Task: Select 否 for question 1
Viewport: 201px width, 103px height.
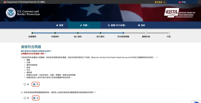Action: [34, 84]
